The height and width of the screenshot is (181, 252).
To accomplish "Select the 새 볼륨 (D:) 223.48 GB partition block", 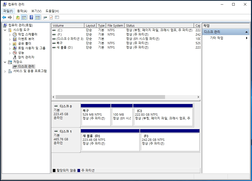I will coord(110,140).
